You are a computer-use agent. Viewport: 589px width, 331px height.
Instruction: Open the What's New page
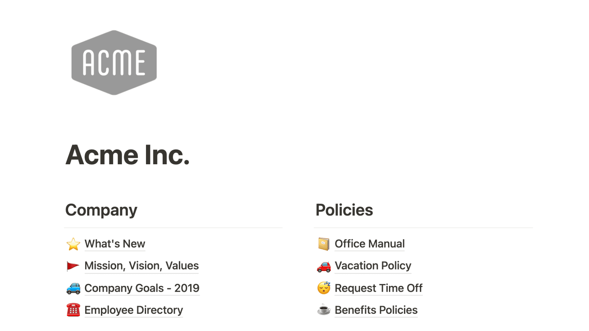tap(115, 244)
